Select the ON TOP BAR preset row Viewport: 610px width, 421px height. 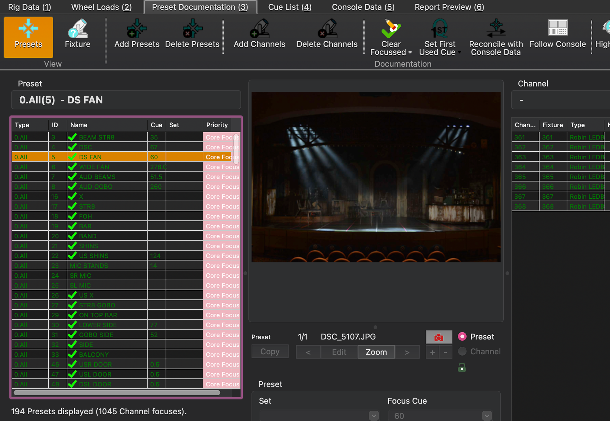click(126, 315)
